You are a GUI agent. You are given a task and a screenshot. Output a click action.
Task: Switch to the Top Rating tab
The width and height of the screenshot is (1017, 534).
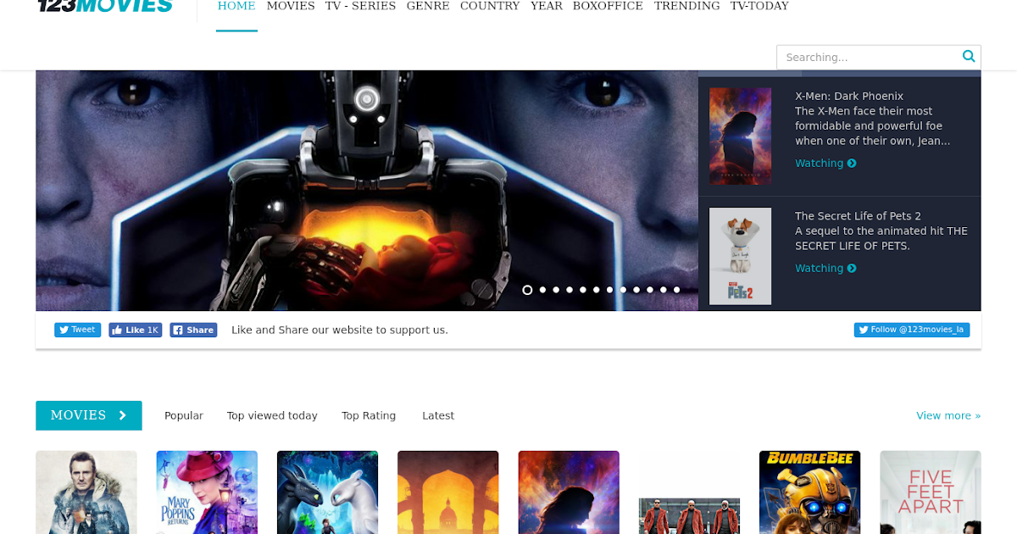(369, 415)
